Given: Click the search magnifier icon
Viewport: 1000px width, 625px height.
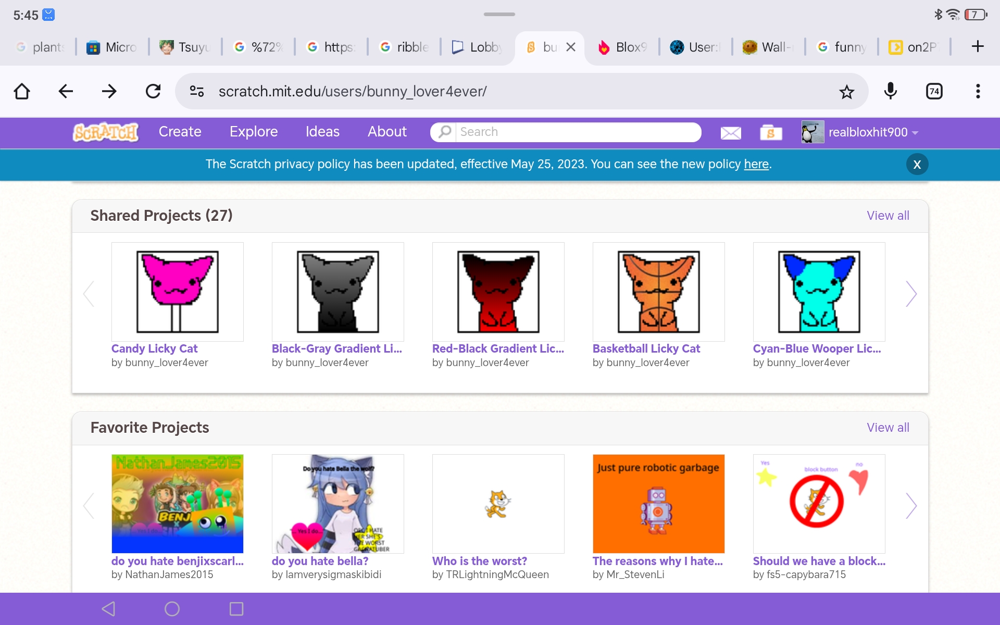Looking at the screenshot, I should [x=444, y=132].
